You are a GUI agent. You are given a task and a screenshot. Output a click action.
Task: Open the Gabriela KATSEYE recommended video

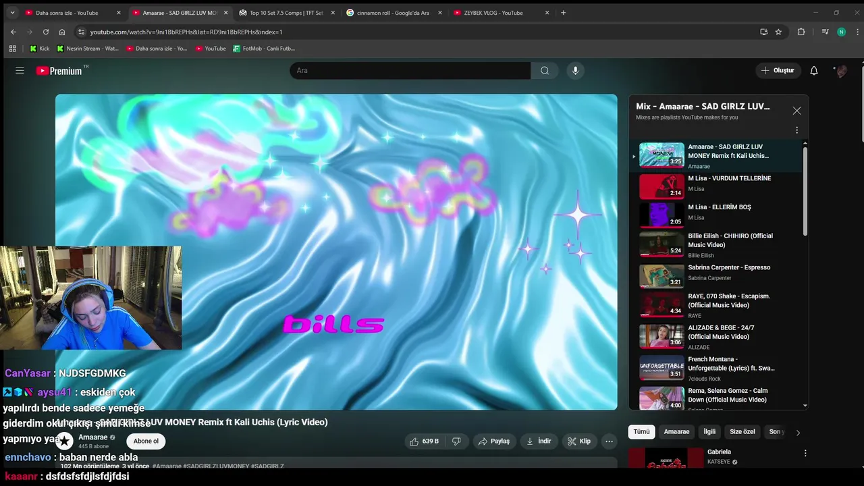(719, 457)
